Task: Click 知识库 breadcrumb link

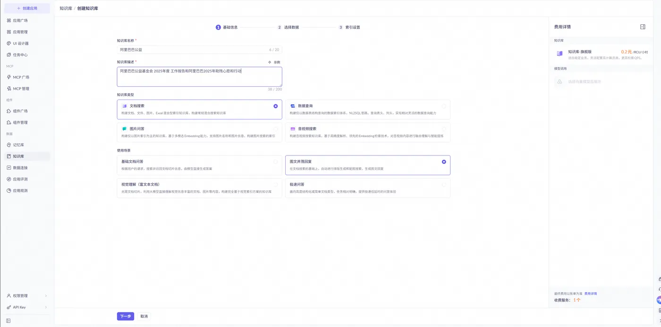Action: pos(66,8)
